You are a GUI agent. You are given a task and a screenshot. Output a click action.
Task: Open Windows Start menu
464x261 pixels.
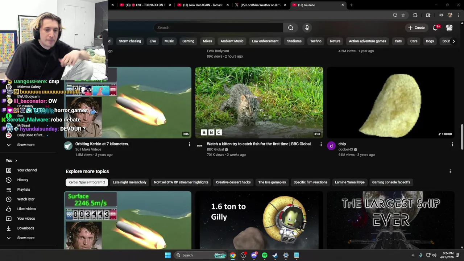tap(168, 255)
